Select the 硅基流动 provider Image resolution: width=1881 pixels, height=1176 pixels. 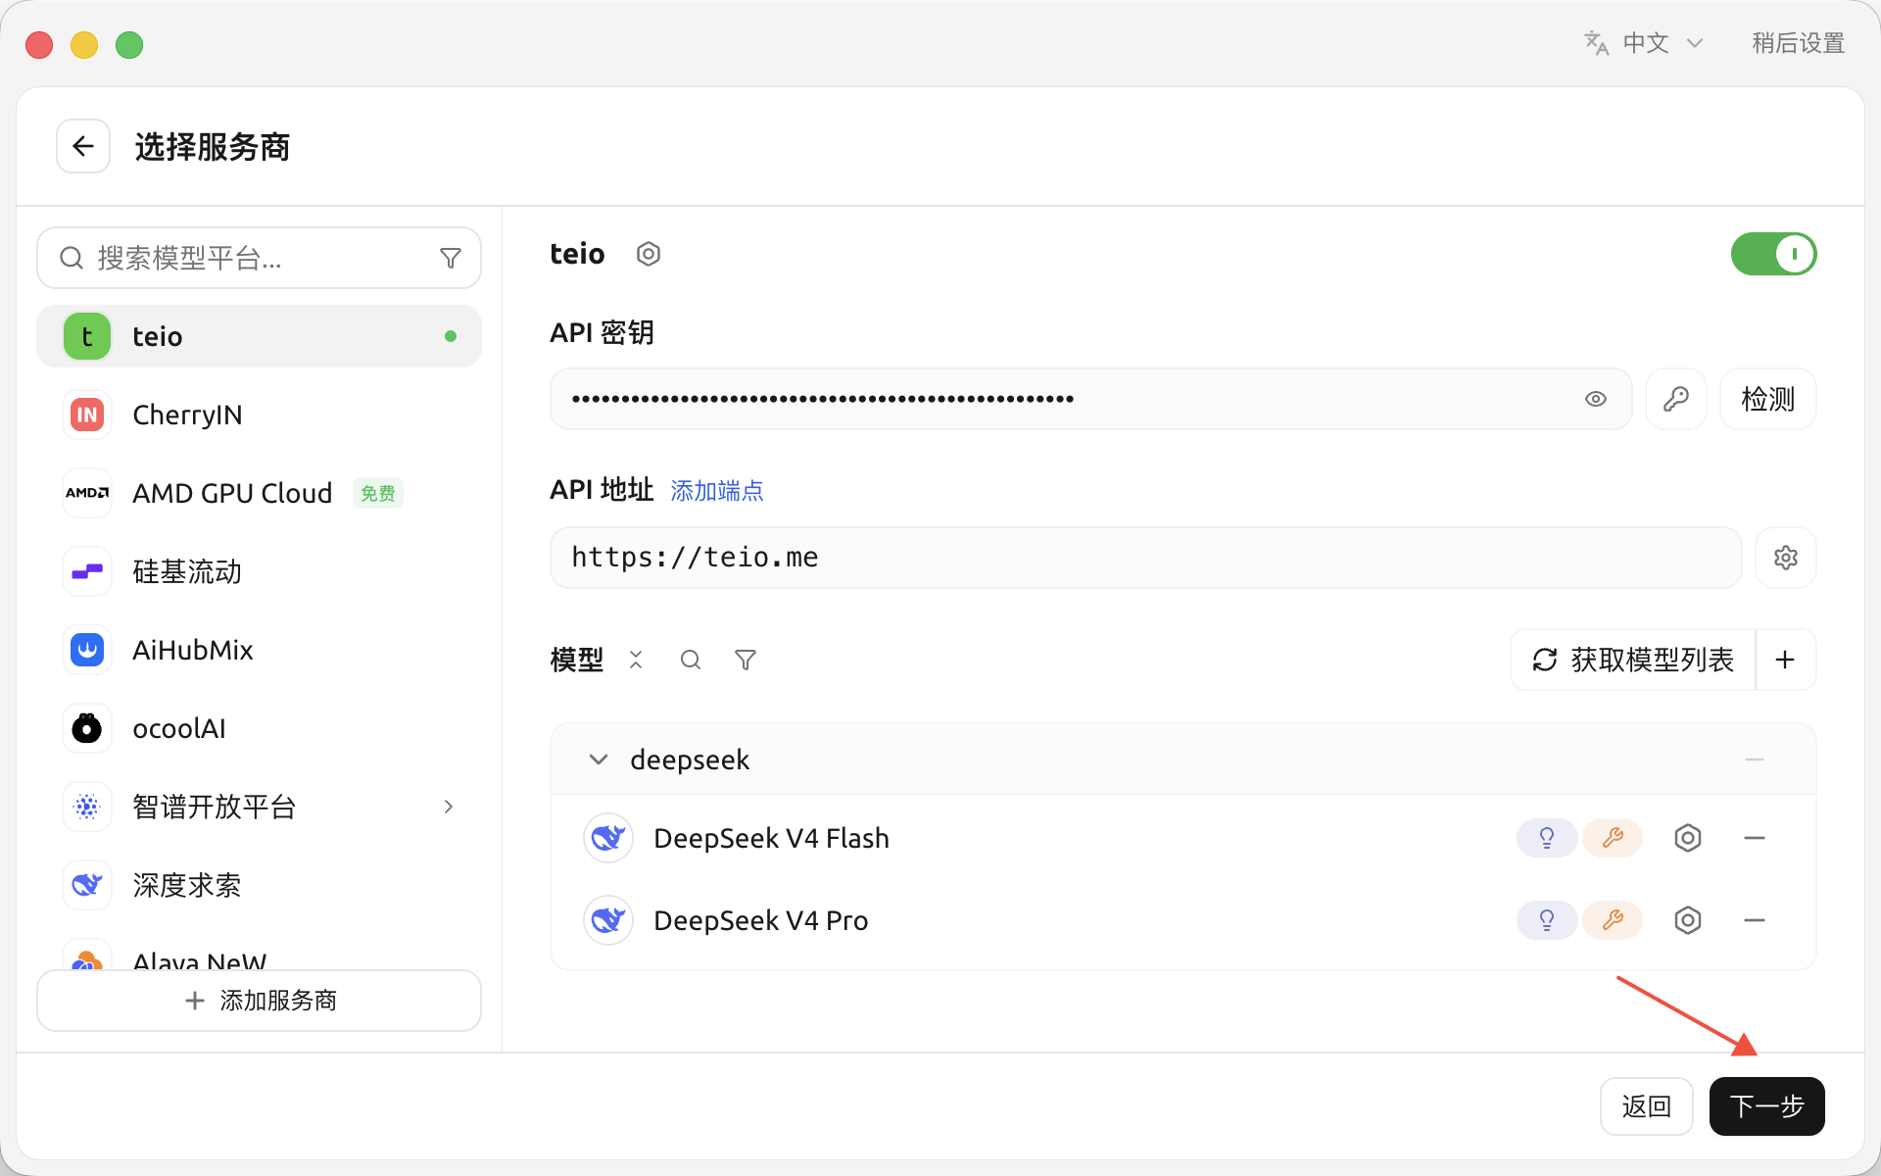259,571
